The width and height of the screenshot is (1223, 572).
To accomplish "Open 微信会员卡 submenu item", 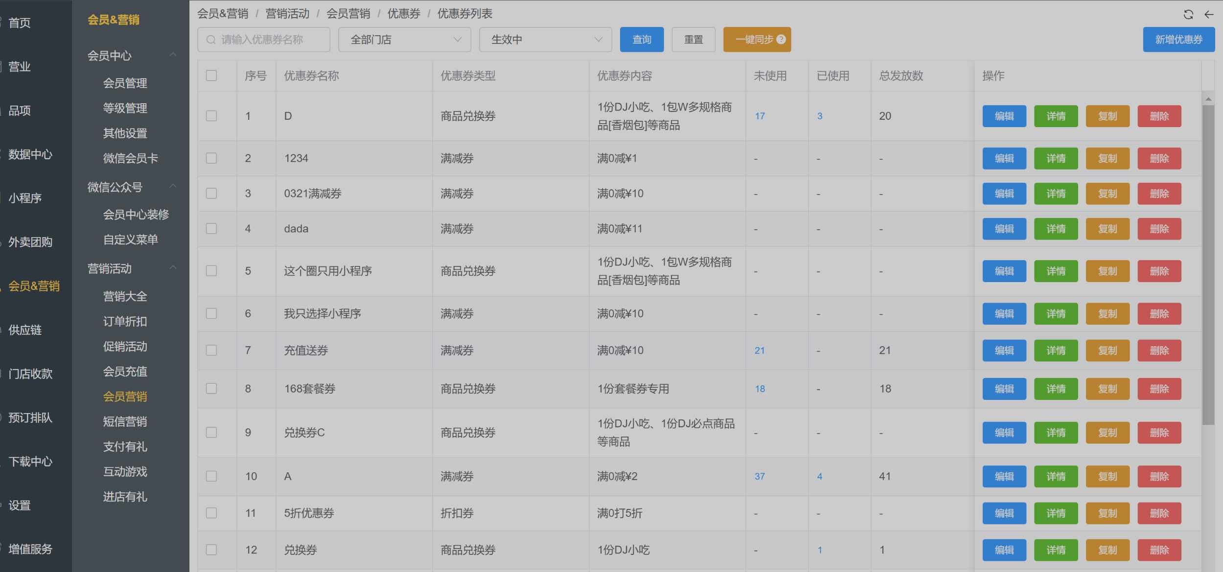I will [131, 158].
